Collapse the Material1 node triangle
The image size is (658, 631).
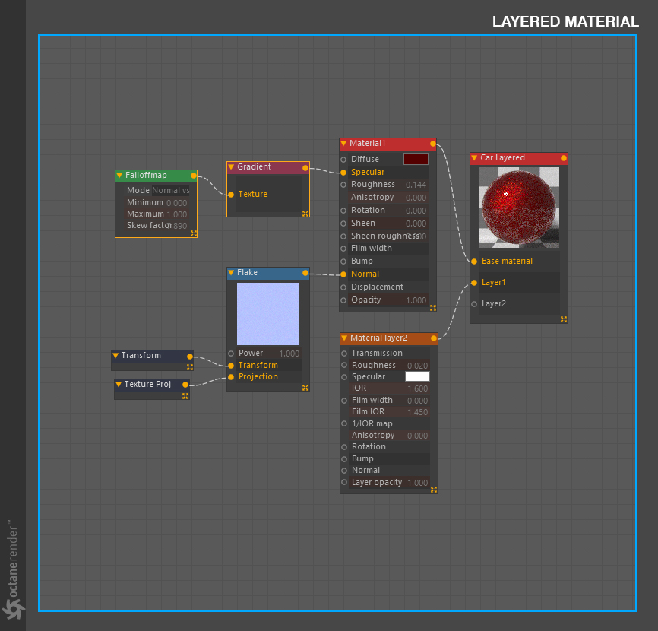coord(343,144)
